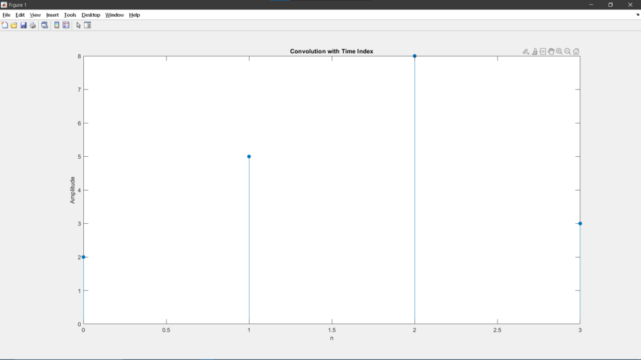Open the Help menu
This screenshot has height=360, width=641.
pyautogui.click(x=135, y=14)
